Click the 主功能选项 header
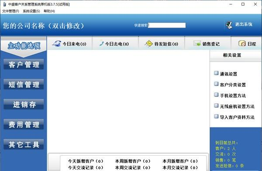Image resolution: width=262 pixels, height=171 pixels. pos(24,46)
